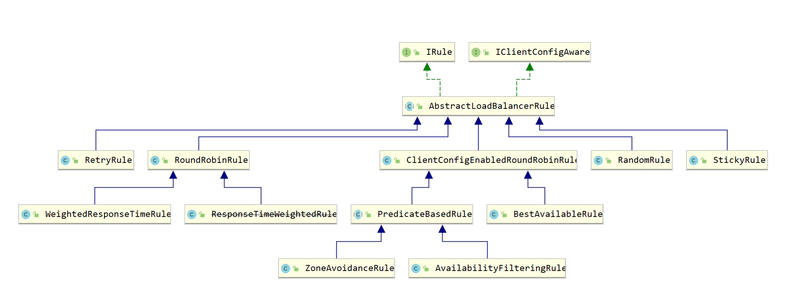The width and height of the screenshot is (786, 292).
Task: Click the IRule interface name
Action: coord(439,52)
